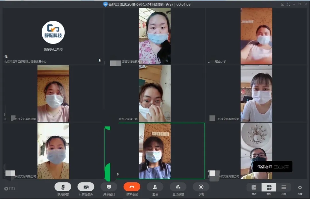The image size is (310, 199).
Task: Click the 倩倩老师 正在发言 speaking notification
Action: pos(272,167)
